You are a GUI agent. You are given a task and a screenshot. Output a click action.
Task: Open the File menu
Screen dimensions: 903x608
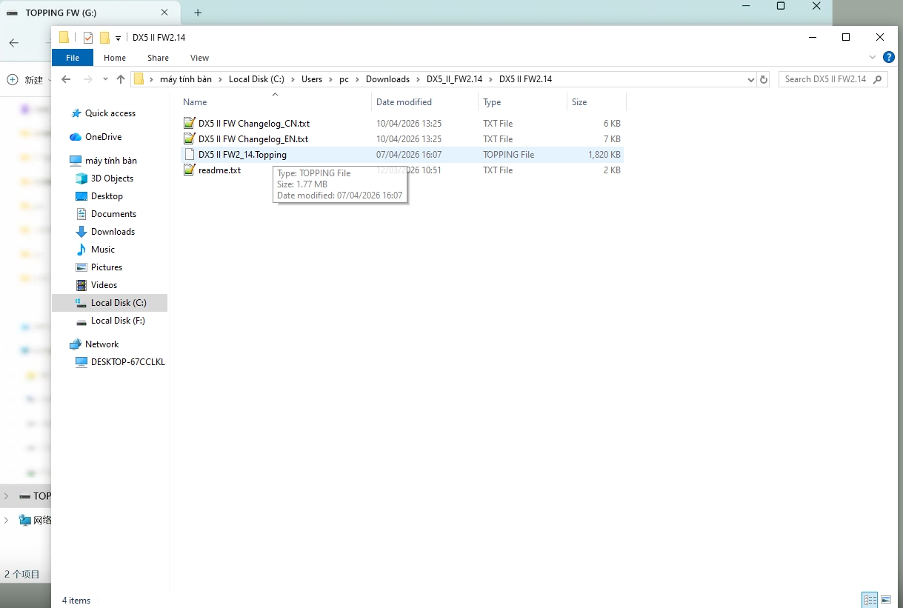pos(73,58)
